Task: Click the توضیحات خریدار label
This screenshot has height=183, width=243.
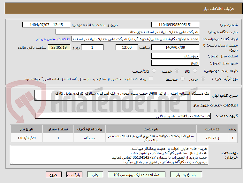Action: (229, 155)
